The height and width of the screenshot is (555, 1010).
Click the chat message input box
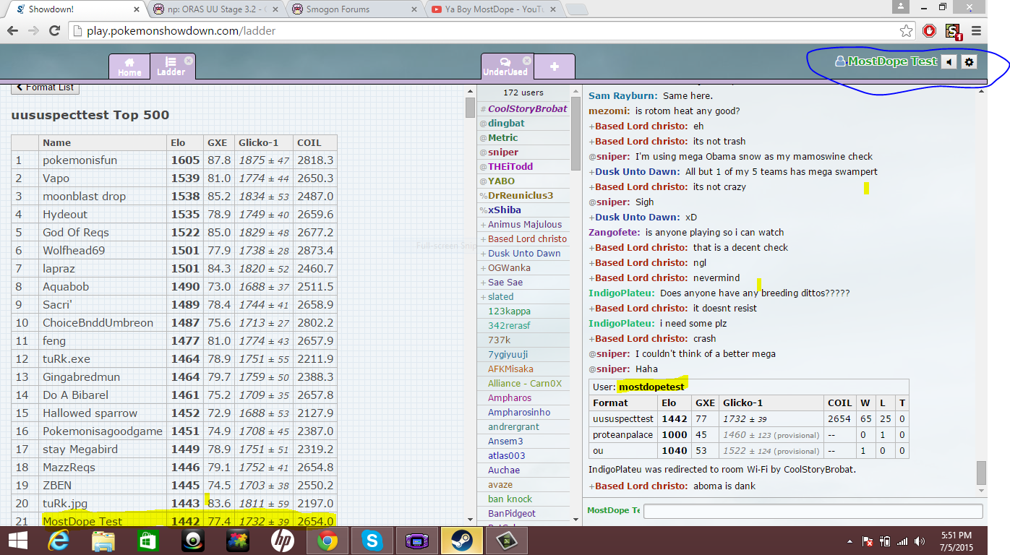tap(813, 511)
